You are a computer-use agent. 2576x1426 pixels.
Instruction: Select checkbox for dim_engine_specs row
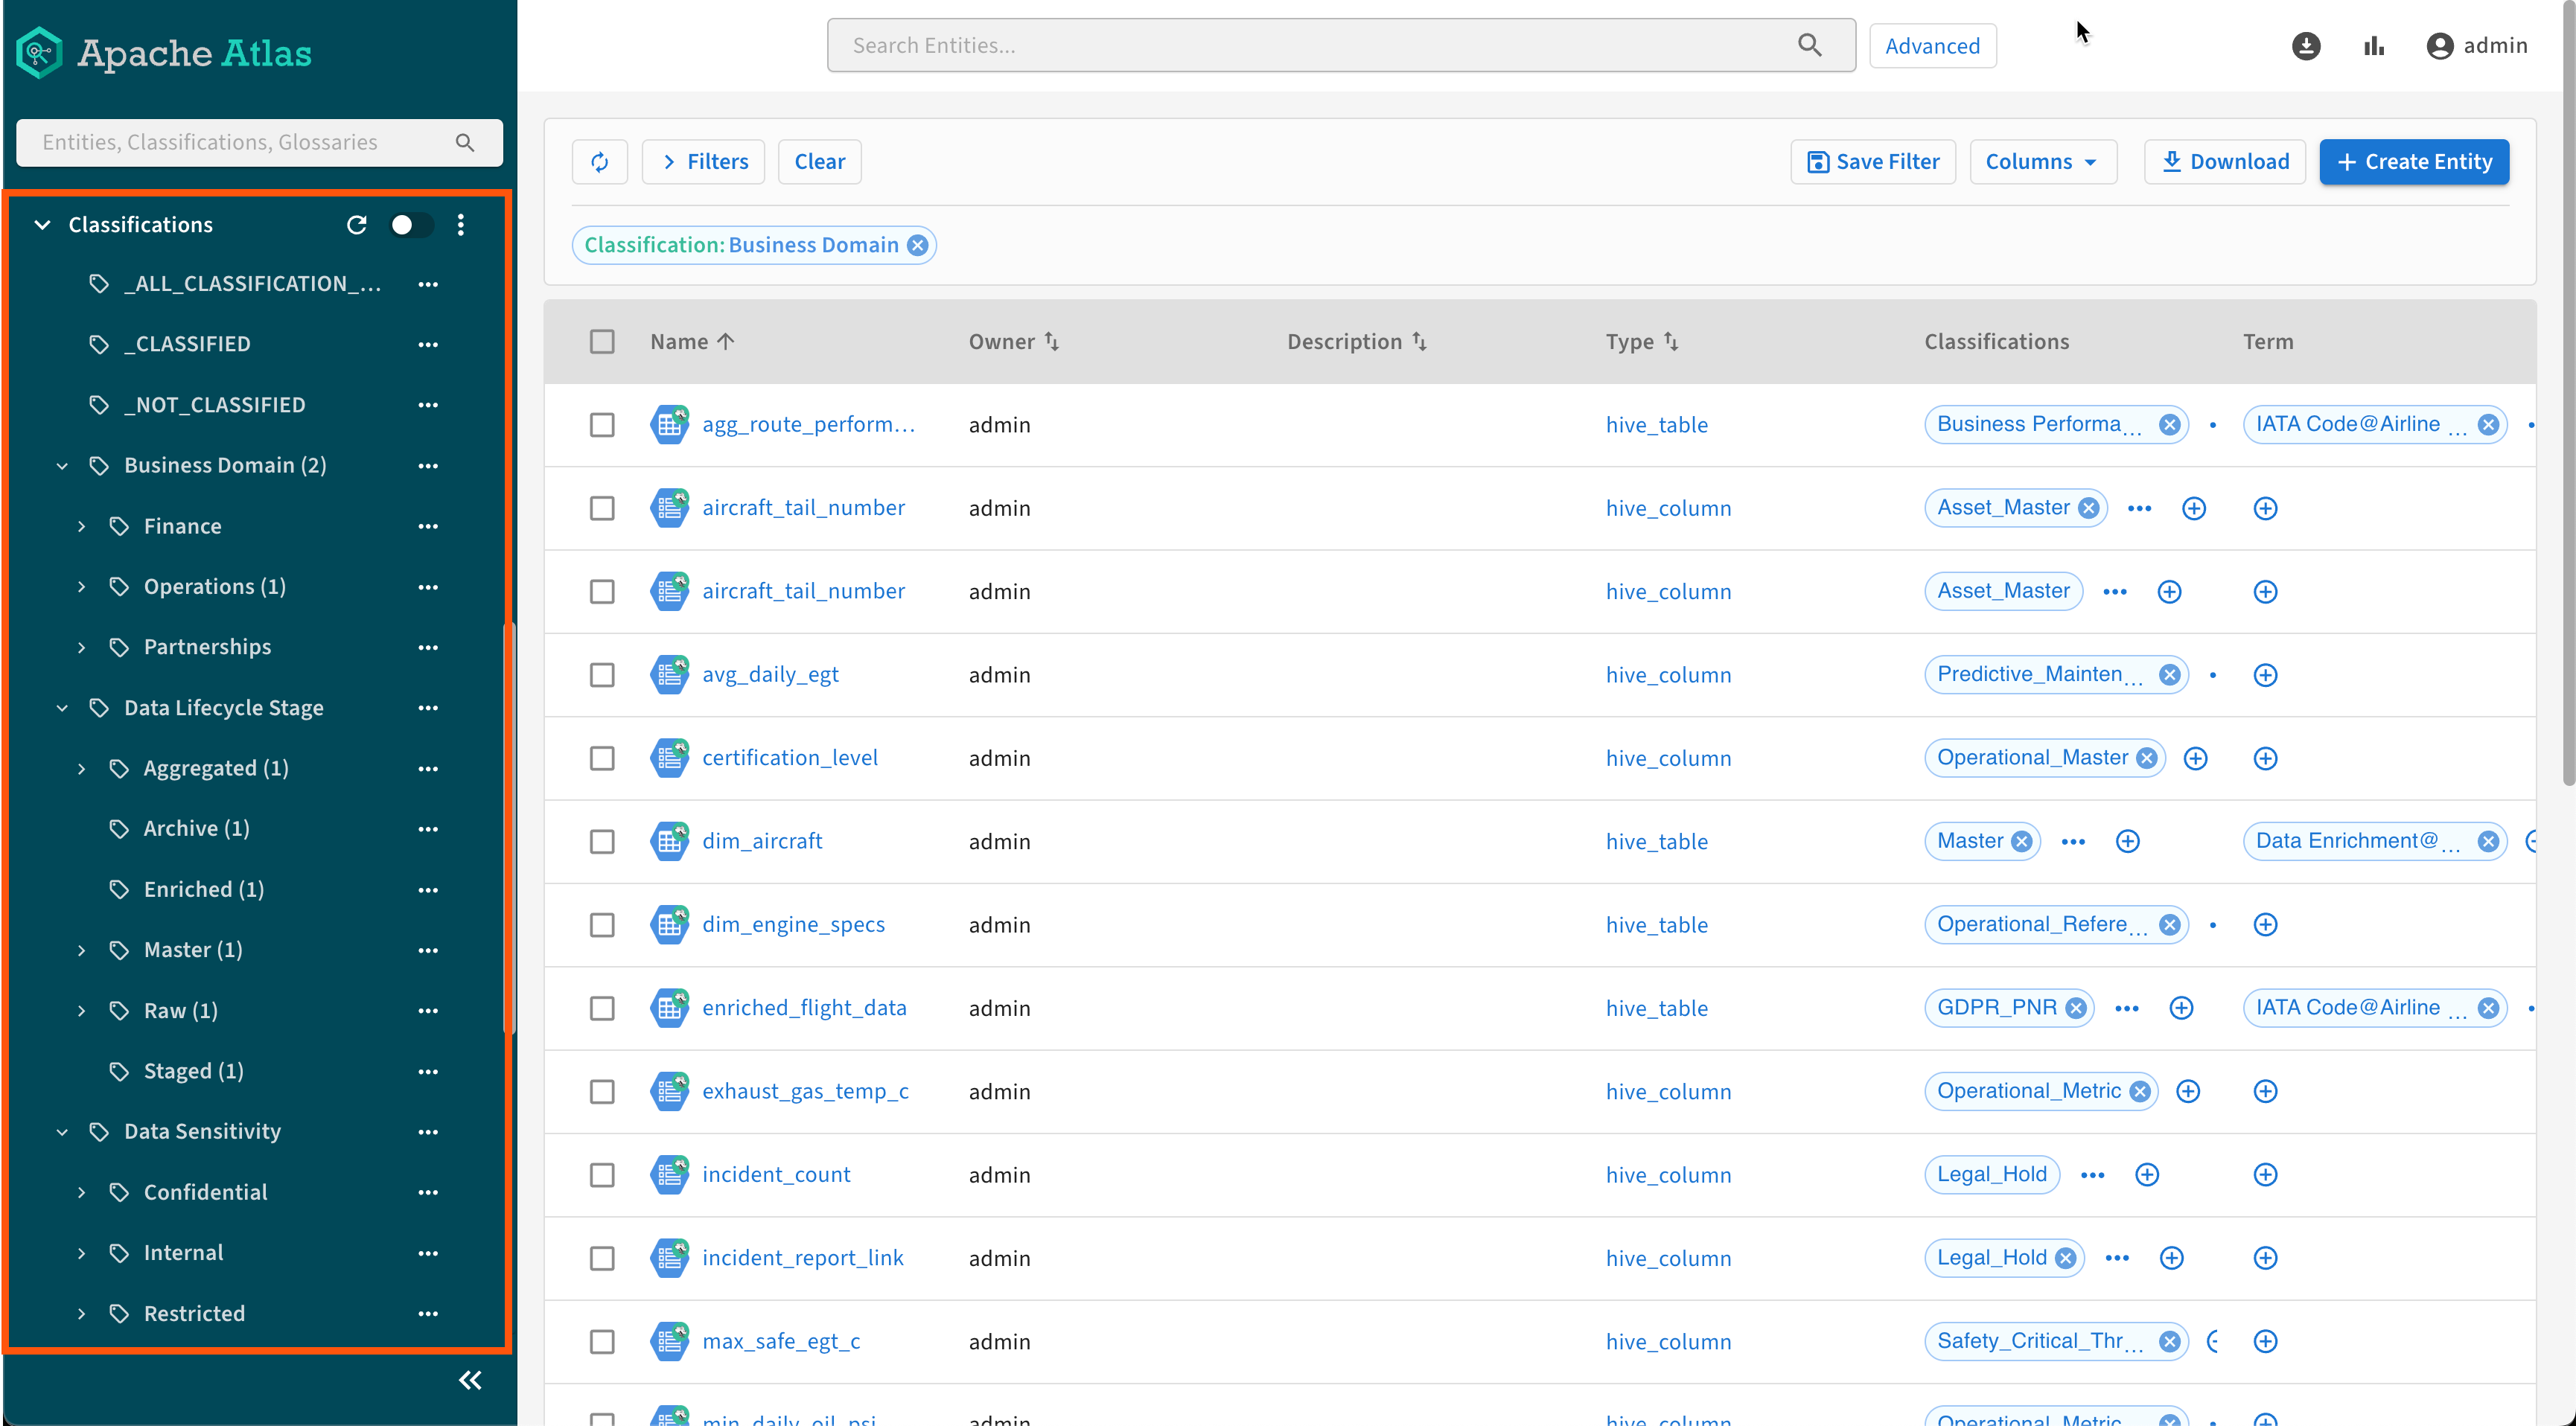click(x=602, y=925)
